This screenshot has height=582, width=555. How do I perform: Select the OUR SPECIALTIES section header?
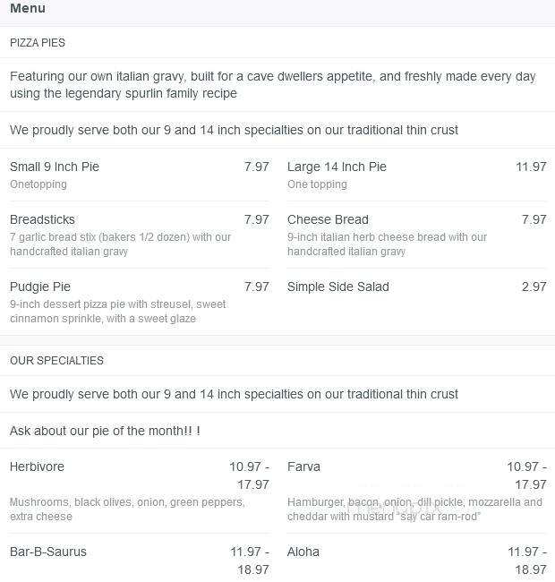56,361
